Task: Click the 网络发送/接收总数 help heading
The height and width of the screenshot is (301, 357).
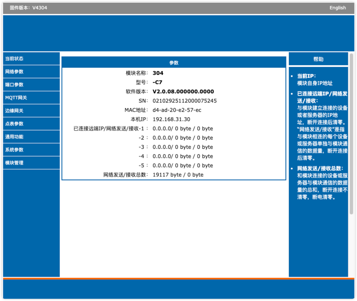Action: pos(320,168)
